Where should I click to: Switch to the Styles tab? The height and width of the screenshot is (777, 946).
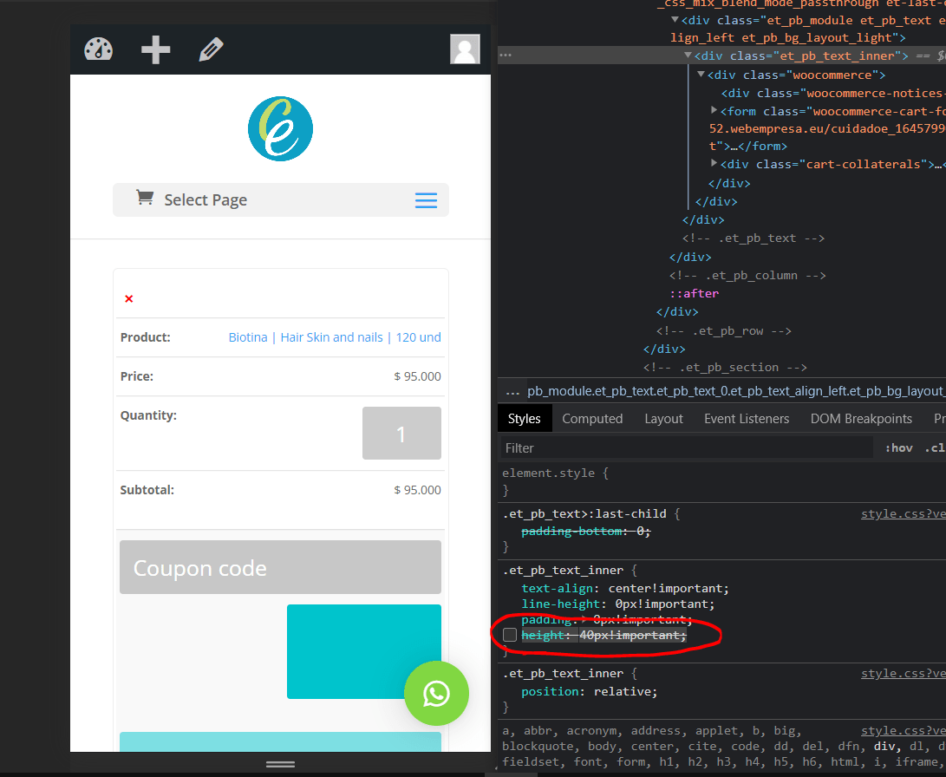[x=525, y=419]
